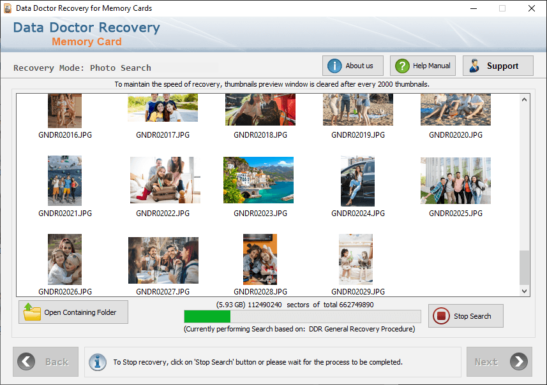
Task: Minimize the Data Doctor Recovery window
Action: pyautogui.click(x=474, y=8)
